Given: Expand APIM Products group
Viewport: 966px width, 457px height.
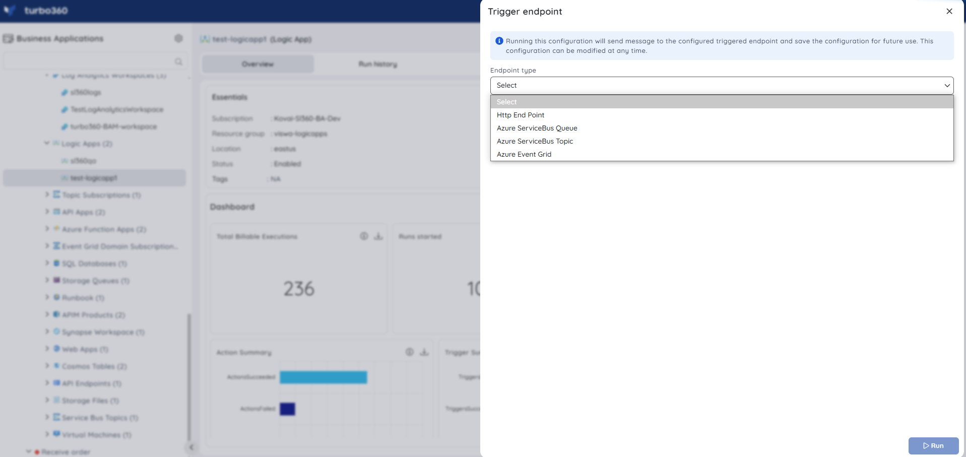Looking at the screenshot, I should 47,314.
